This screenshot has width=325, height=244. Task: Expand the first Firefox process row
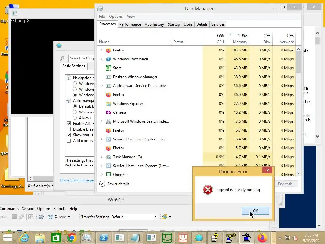point(101,50)
